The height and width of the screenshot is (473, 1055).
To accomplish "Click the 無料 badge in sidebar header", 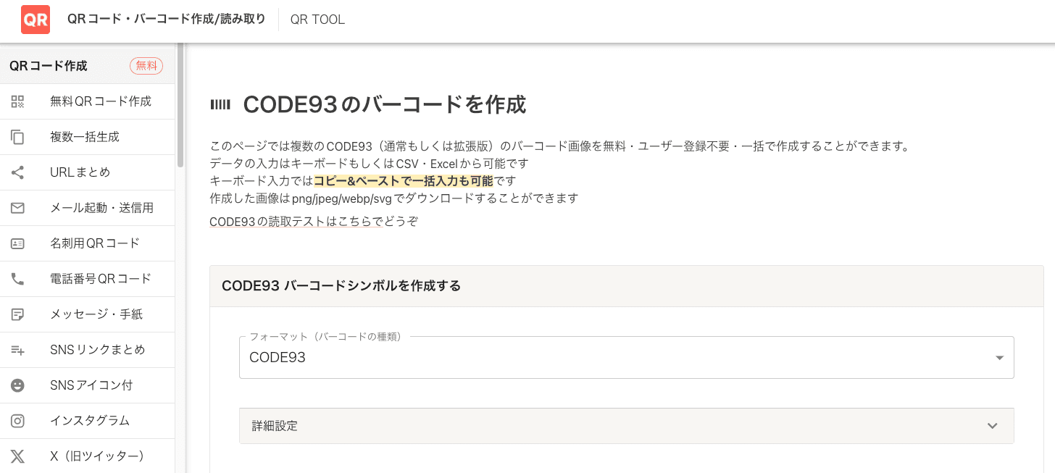I will click(x=146, y=66).
